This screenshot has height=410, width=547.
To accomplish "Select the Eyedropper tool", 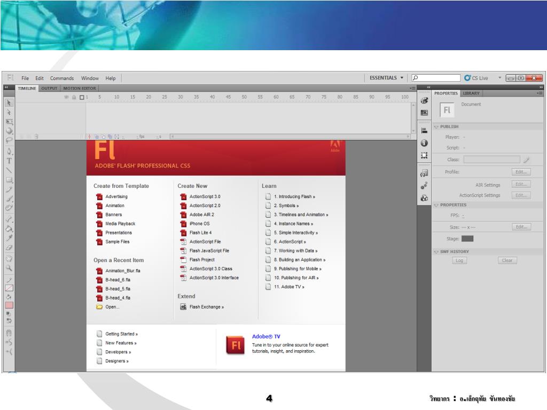I will point(9,238).
